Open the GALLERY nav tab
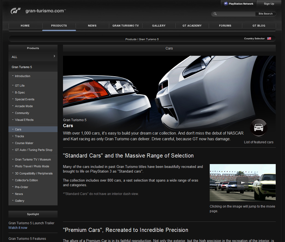 point(159,26)
